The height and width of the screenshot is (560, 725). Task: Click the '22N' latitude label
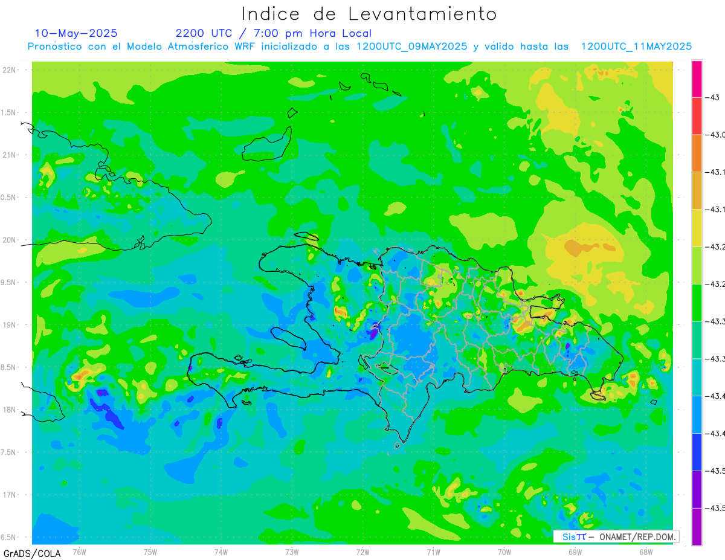coord(9,70)
